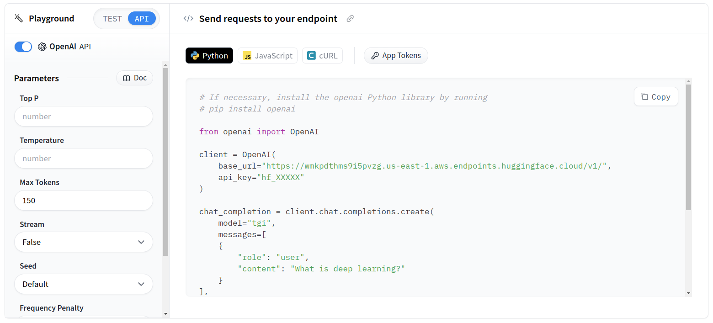Switch playground to TEST mode
The width and height of the screenshot is (713, 323).
[112, 19]
